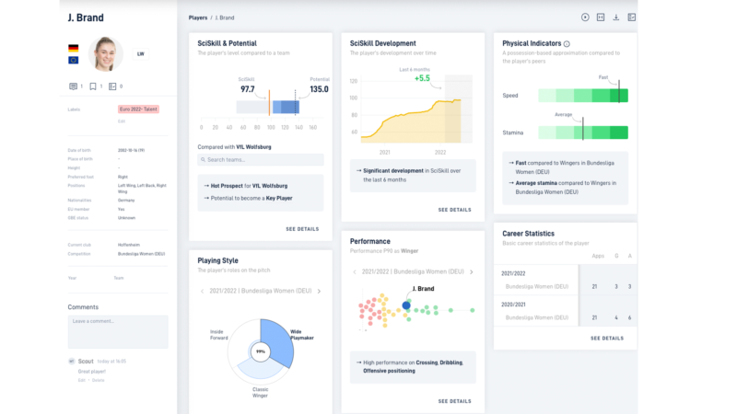Click VfL Wolfsburg in Compared with line
Viewport: 737px width, 414px height.
pos(254,147)
